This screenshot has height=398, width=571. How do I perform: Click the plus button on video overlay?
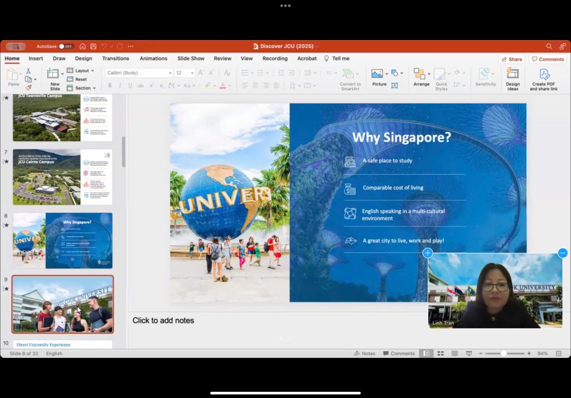428,253
